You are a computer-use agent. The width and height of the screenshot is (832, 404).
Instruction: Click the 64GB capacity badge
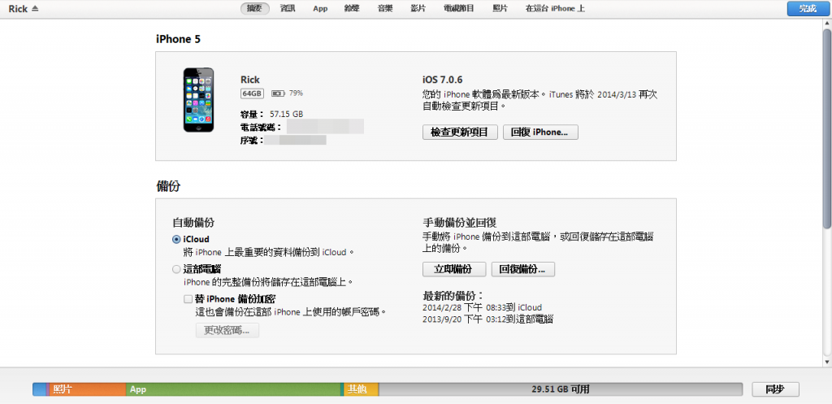coord(252,93)
